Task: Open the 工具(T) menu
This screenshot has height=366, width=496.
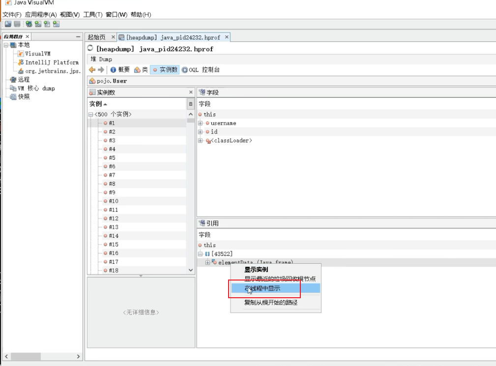Action: tap(93, 15)
